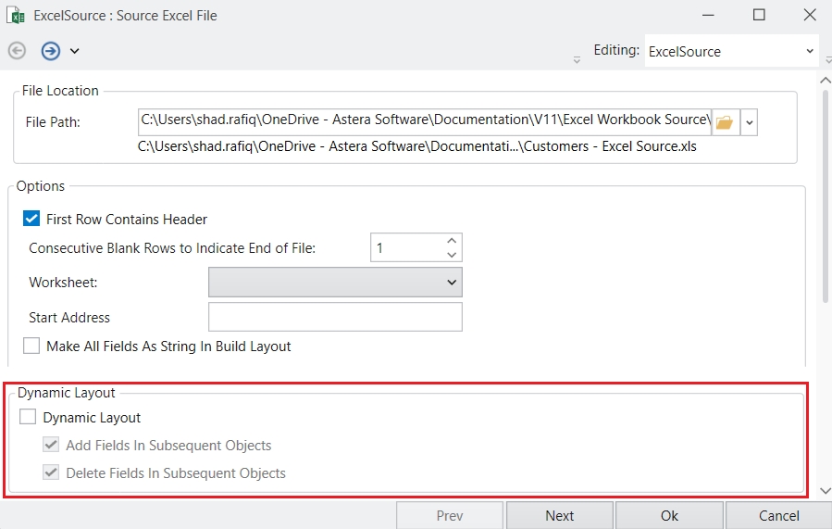832x529 pixels.
Task: Click the back navigation arrow icon
Action: click(x=17, y=51)
